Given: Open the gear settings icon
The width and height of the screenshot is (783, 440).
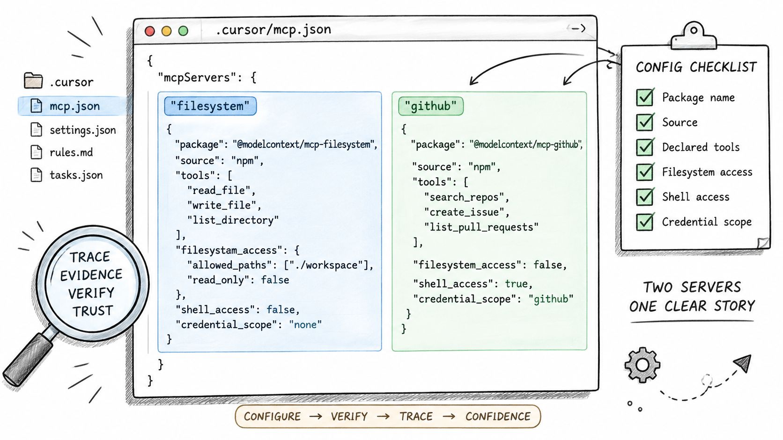Looking at the screenshot, I should click(642, 365).
